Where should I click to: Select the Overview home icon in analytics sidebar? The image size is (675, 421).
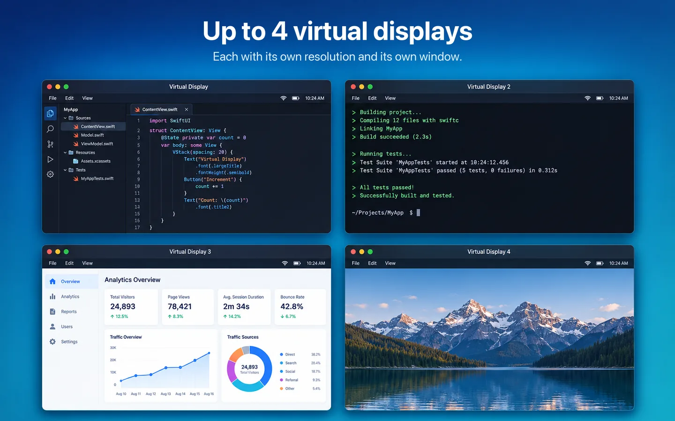coord(52,282)
